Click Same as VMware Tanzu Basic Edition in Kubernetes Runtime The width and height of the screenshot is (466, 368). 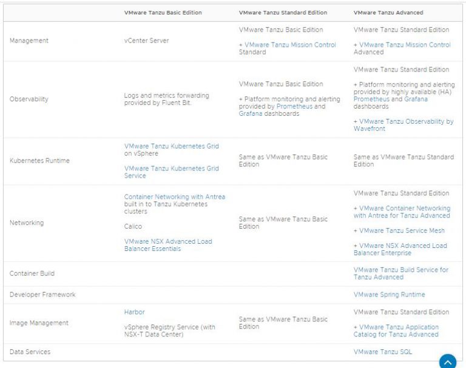point(283,161)
